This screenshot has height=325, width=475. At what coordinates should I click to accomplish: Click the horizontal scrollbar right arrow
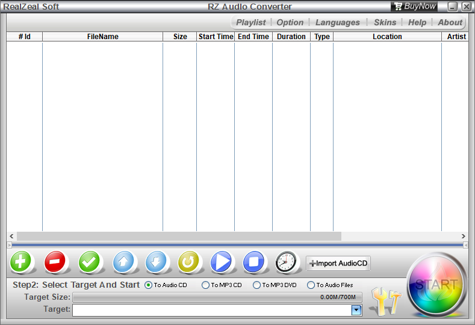463,237
